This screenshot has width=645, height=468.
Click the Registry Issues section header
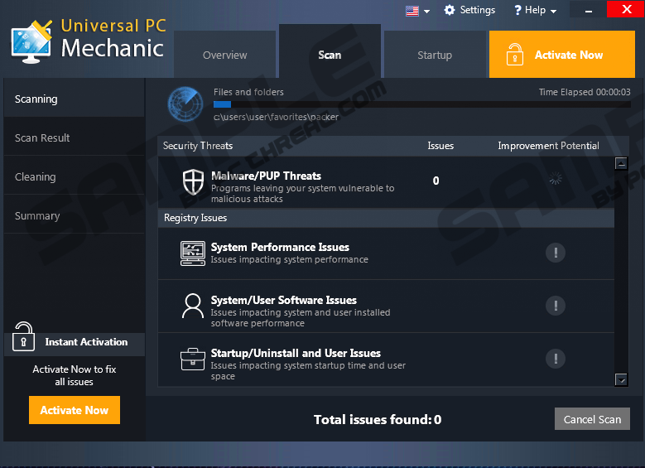click(386, 218)
